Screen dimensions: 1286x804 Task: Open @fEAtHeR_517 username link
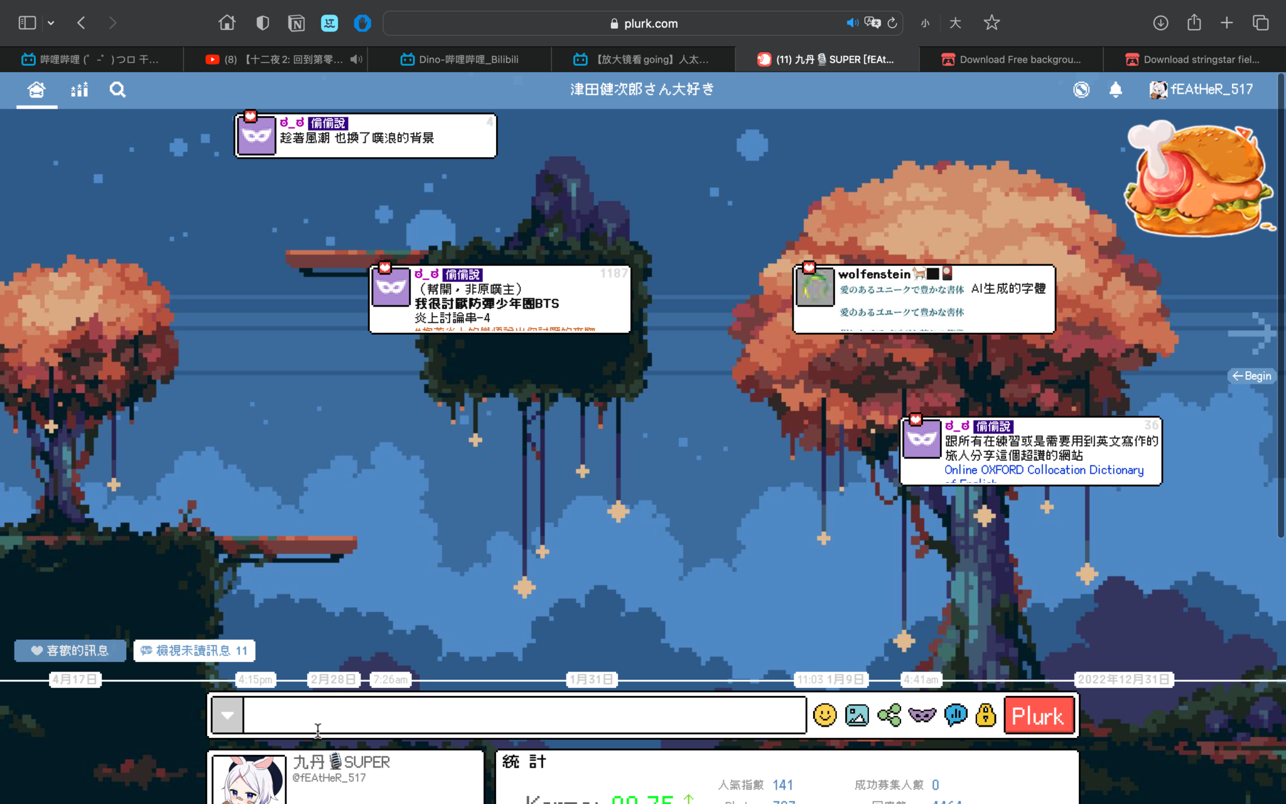click(329, 778)
